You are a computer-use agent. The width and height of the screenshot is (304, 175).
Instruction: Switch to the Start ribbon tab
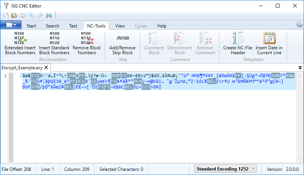tap(31, 26)
